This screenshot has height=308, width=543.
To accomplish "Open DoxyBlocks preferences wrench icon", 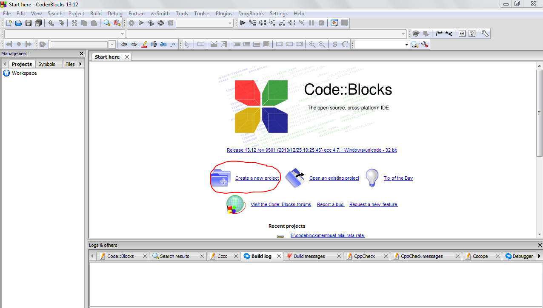I will [485, 34].
